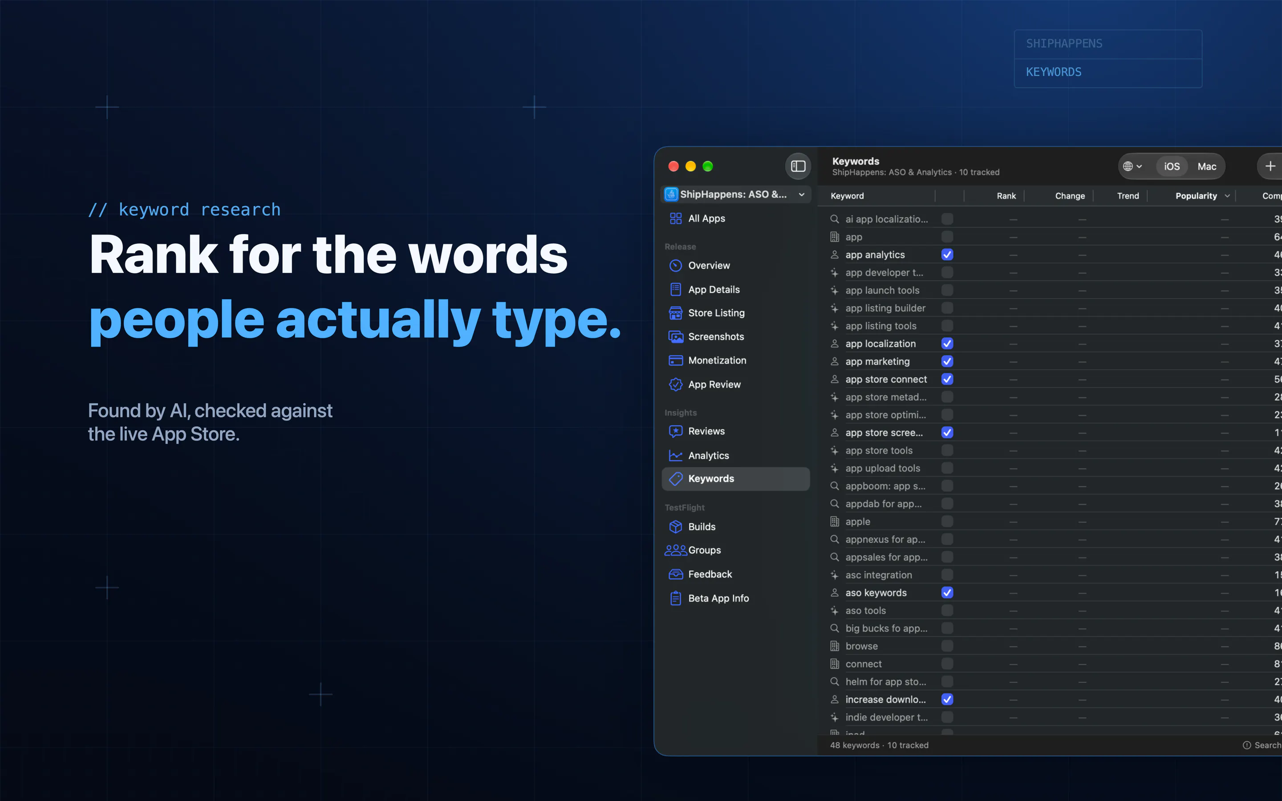Click the info icon next to Search
This screenshot has width=1282, height=801.
(1247, 745)
